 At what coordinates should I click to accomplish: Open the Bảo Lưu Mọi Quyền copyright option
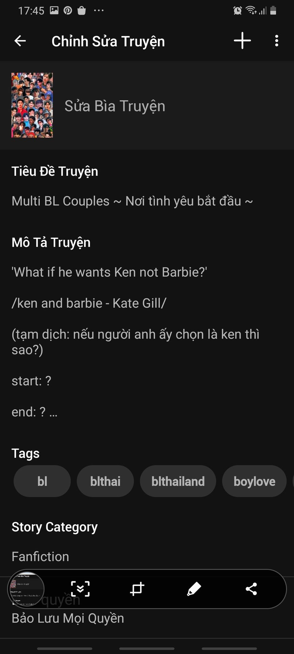coord(68,618)
